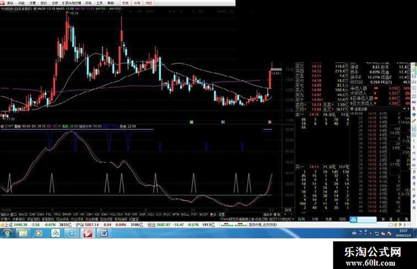Click the 创业 index value 2682.97
The width and height of the screenshot is (417, 269).
click(163, 225)
